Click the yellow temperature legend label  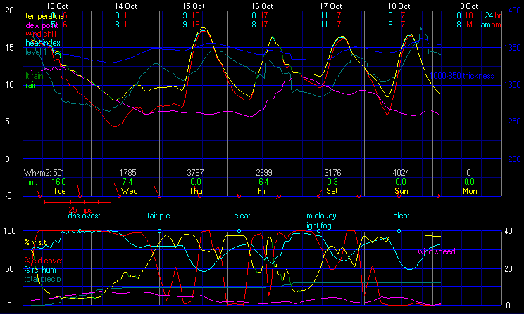click(44, 16)
